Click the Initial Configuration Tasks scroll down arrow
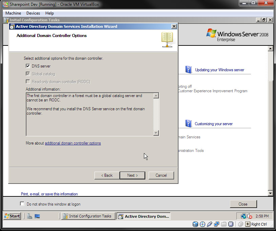 [x=270, y=193]
